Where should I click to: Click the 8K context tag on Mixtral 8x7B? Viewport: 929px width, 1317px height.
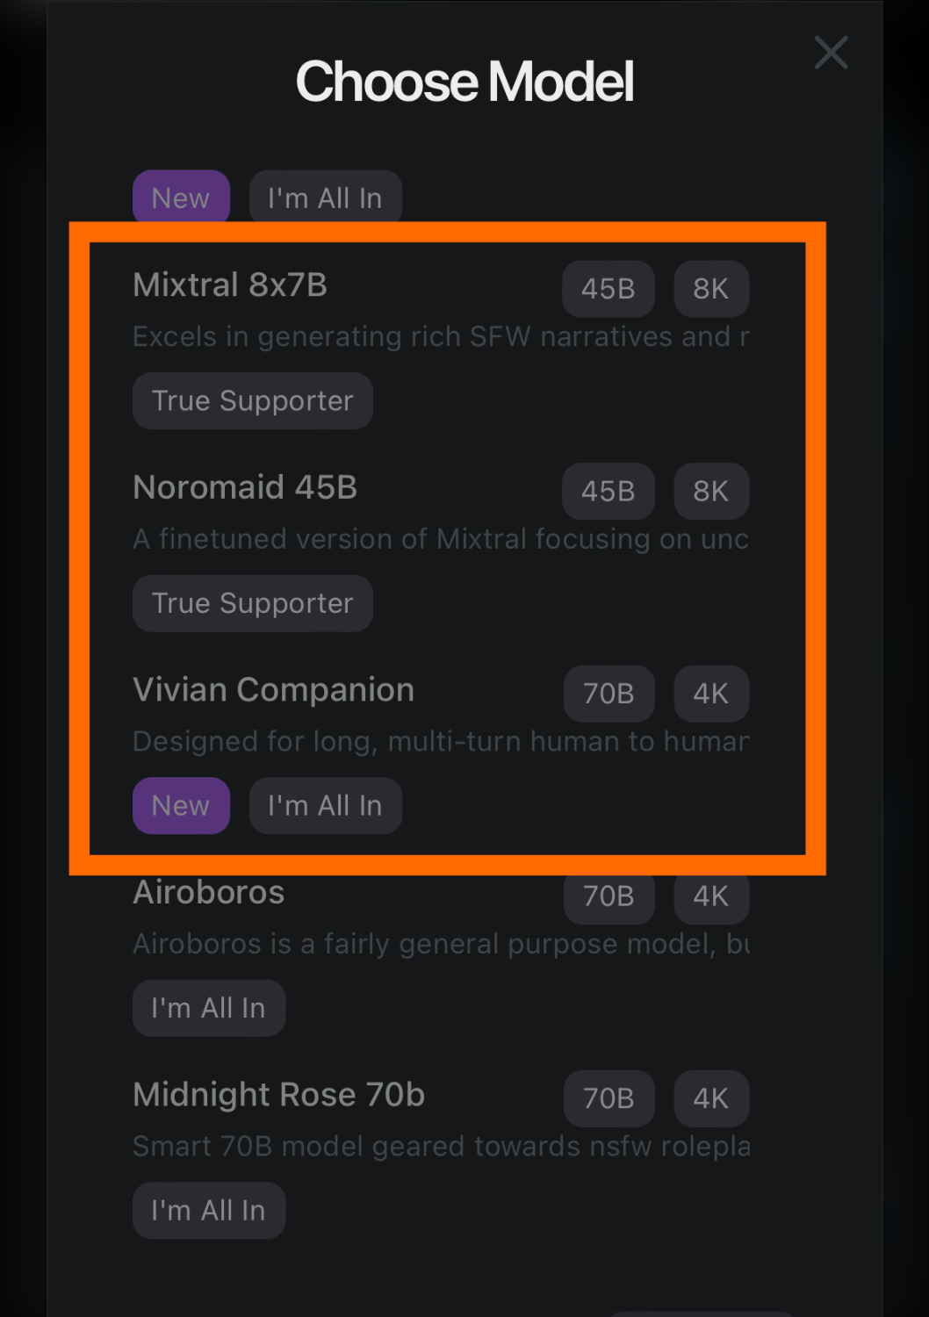click(x=711, y=289)
